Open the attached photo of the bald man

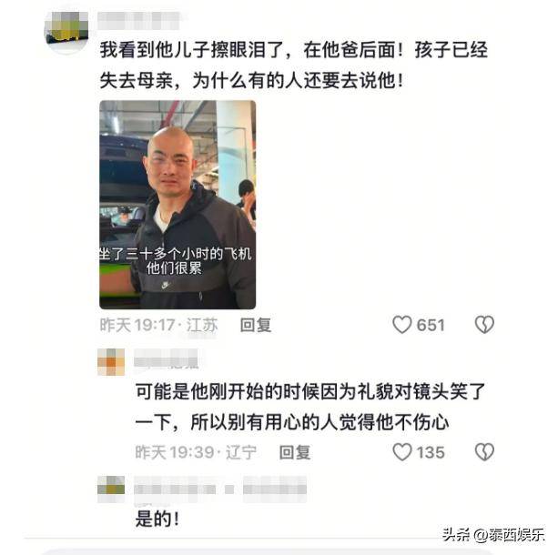178,205
